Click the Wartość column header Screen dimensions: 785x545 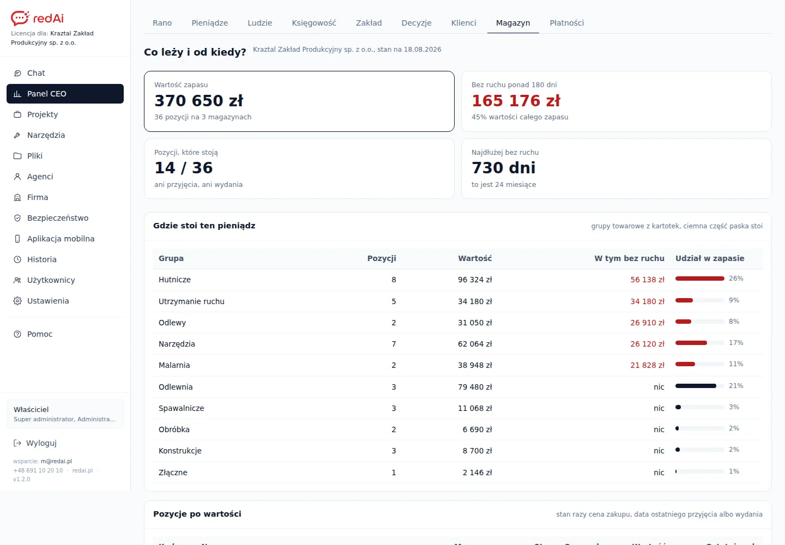pos(475,258)
